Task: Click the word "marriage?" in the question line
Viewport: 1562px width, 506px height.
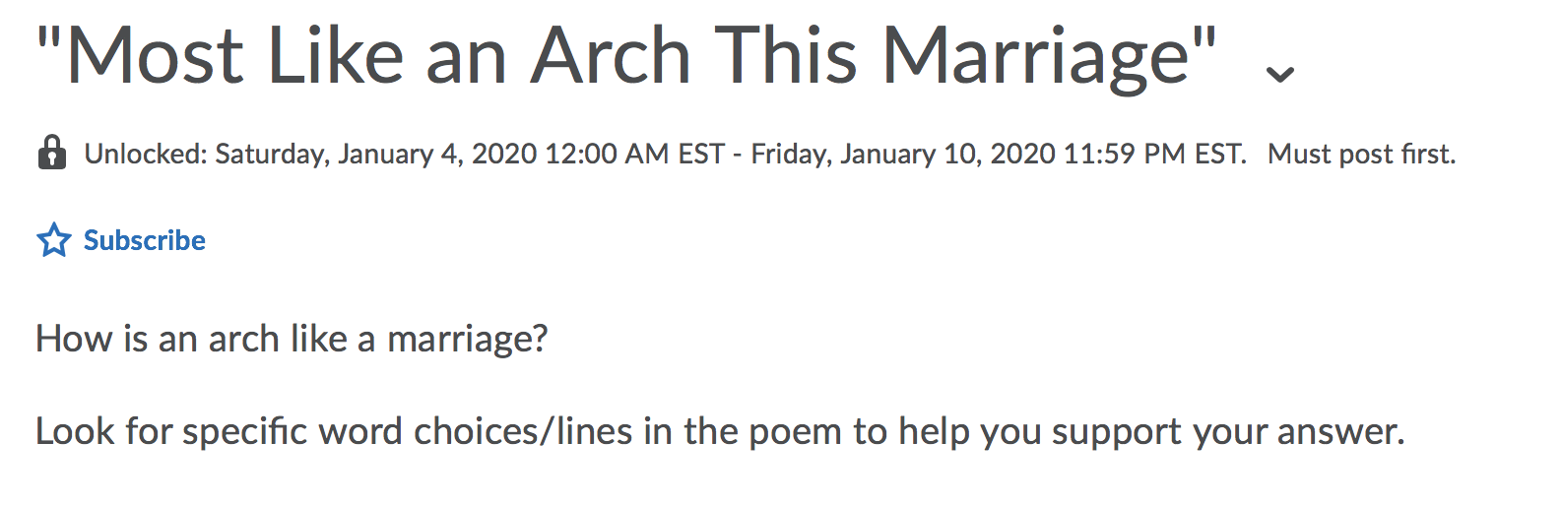Action: [x=467, y=341]
